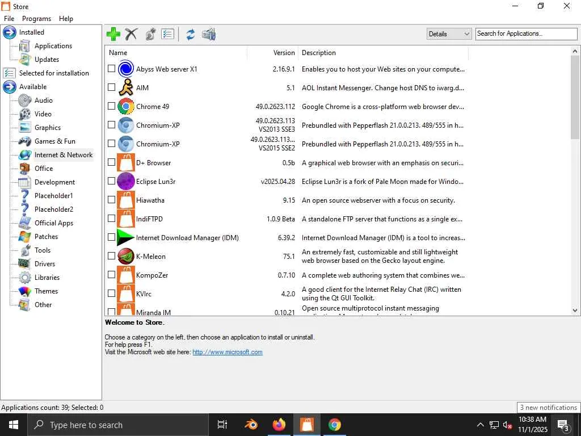This screenshot has width=581, height=436.
Task: Click the 3 new notifications tooltip
Action: [x=549, y=408]
